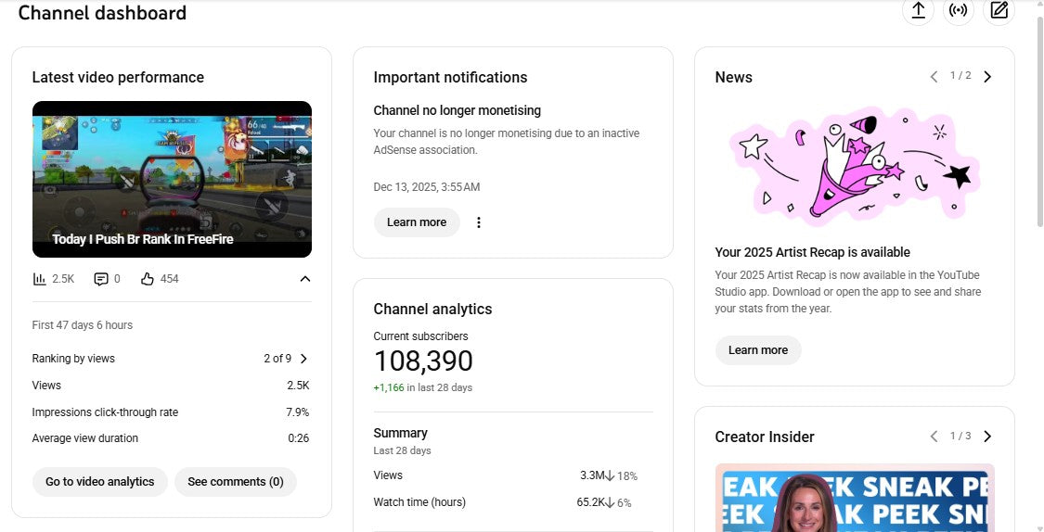Click See comments (0) button

(236, 482)
